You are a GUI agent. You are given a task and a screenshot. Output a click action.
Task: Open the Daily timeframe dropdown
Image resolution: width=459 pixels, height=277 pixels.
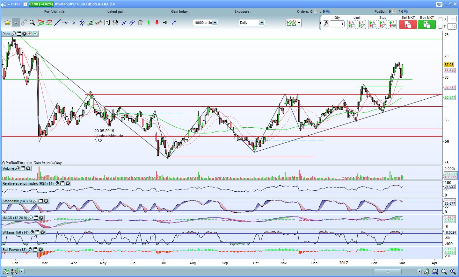tap(261, 23)
